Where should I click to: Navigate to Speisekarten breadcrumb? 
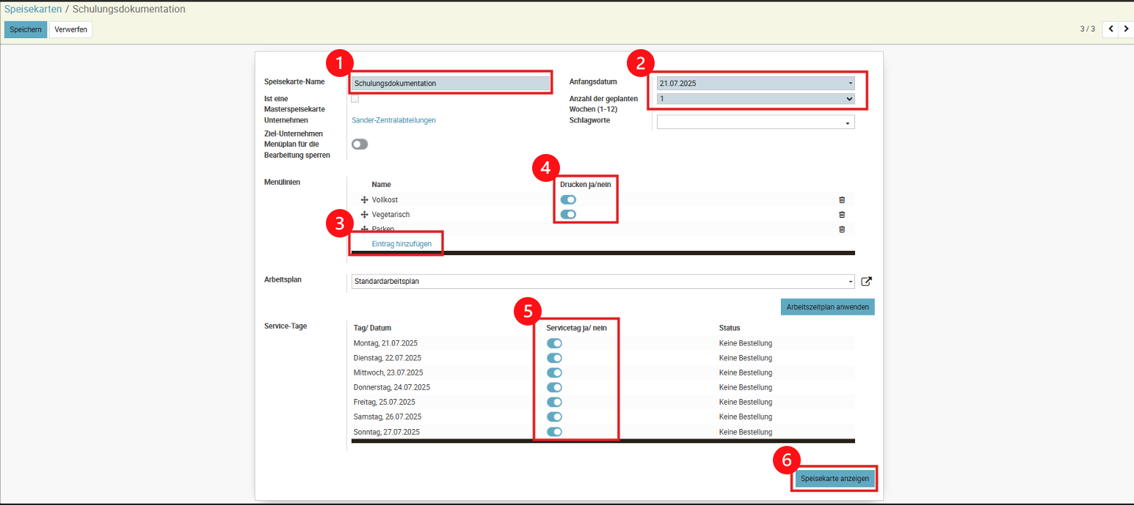pos(32,10)
